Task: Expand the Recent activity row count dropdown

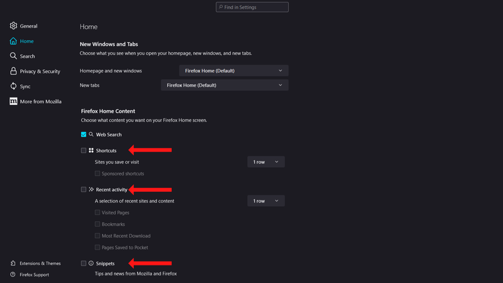Action: [x=266, y=201]
